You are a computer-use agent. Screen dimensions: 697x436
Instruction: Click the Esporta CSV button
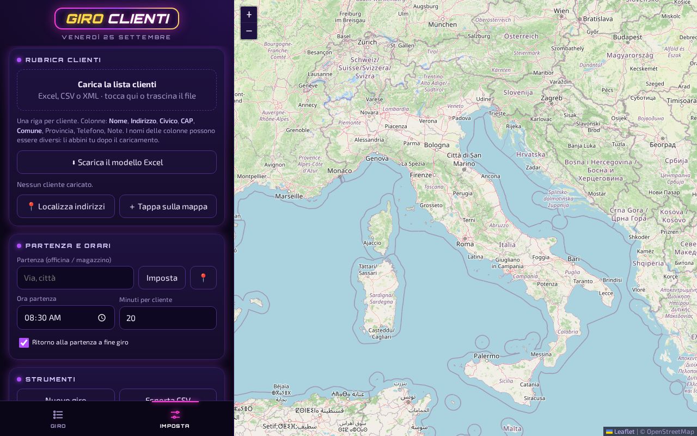pyautogui.click(x=168, y=395)
